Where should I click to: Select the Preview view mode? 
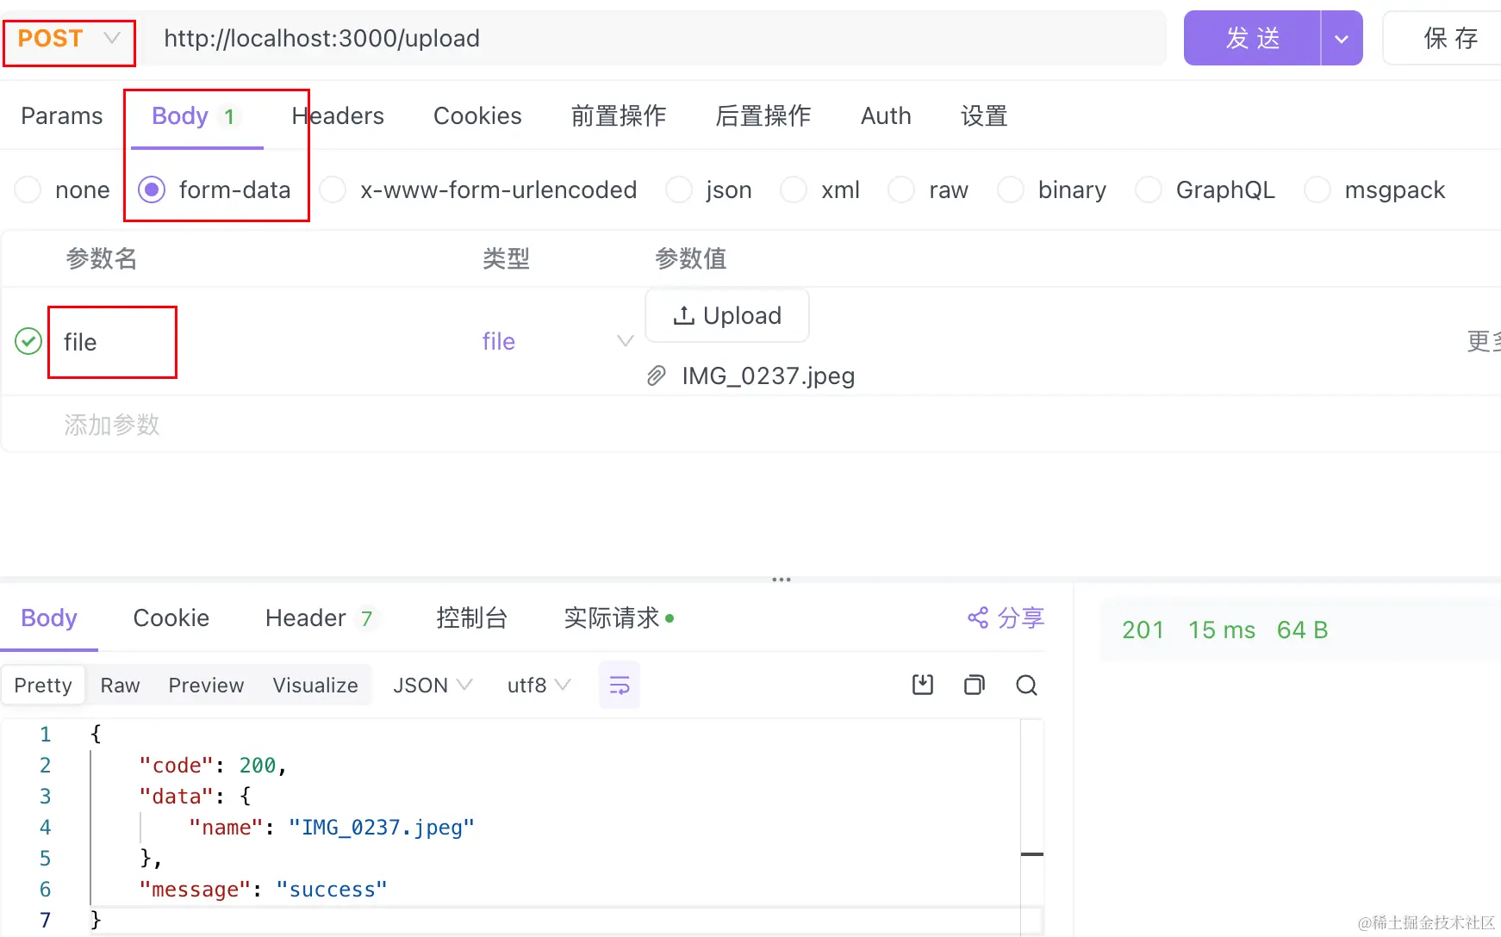(206, 685)
